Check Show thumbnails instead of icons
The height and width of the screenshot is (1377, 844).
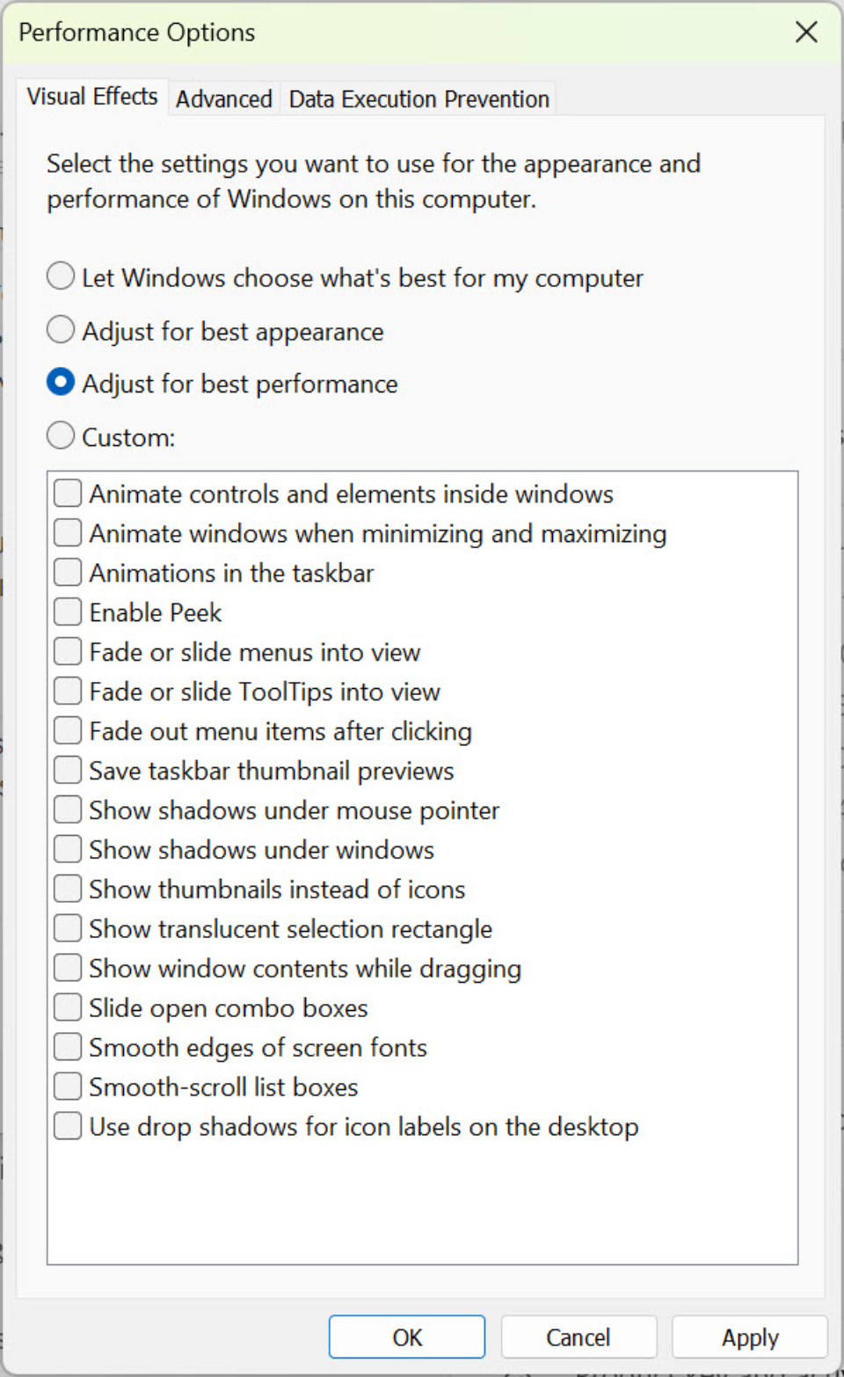[x=67, y=889]
